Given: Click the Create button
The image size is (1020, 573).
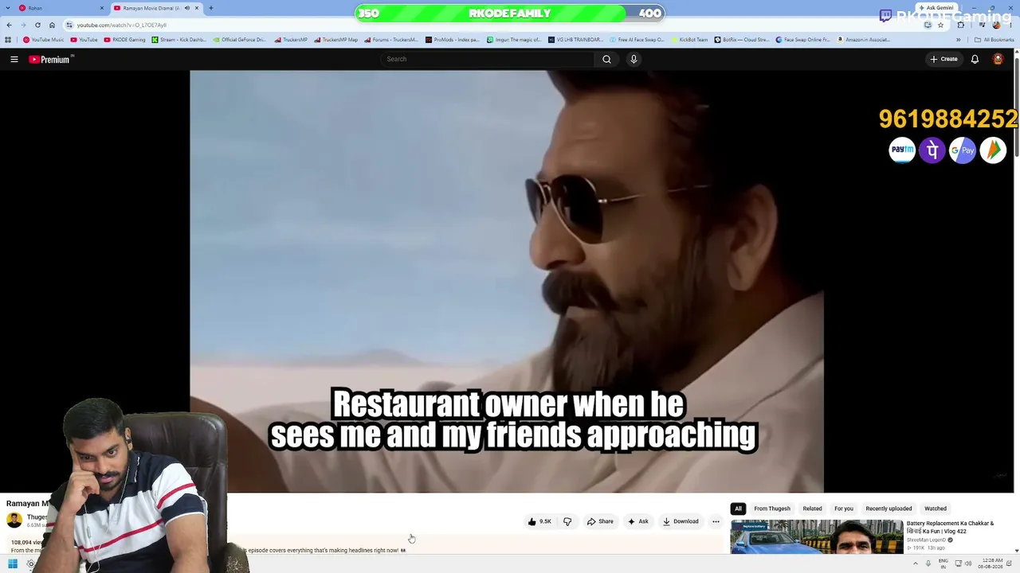Looking at the screenshot, I should tap(943, 59).
